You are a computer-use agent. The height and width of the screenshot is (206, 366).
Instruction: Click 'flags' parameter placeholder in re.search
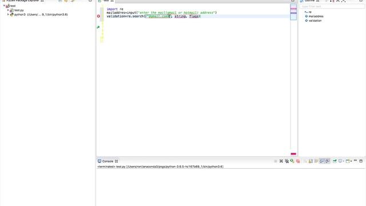pyautogui.click(x=194, y=17)
